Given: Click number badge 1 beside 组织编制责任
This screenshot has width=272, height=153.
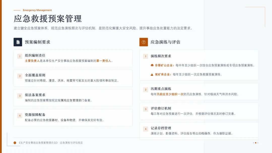Looking at the screenshot, I should (20, 56).
